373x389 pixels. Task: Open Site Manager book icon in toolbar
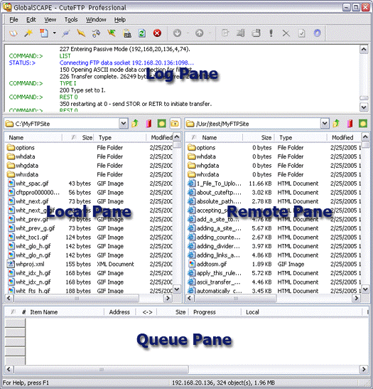click(13, 33)
